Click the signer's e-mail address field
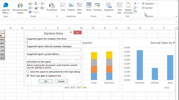The image size is (179, 100). 53,57
